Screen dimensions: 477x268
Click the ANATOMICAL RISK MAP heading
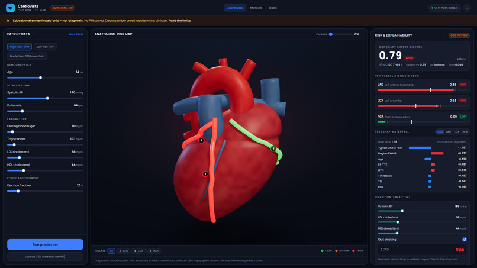pyautogui.click(x=113, y=34)
